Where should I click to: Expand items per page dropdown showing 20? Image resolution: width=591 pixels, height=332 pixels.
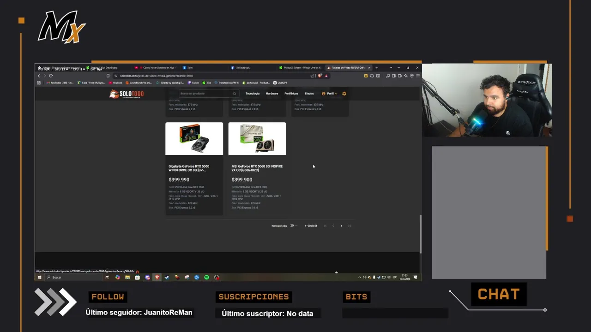click(x=294, y=226)
